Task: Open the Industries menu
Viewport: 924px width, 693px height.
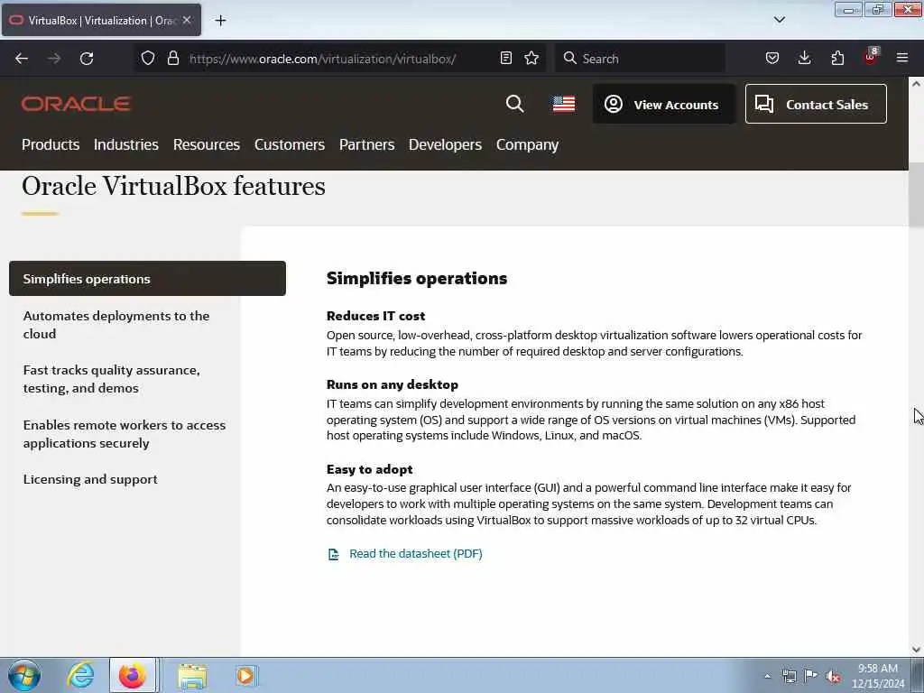Action: pyautogui.click(x=126, y=144)
